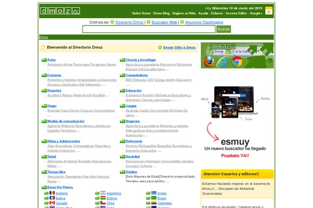Image resolution: width=313 pixels, height=208 pixels.
Task: Click the Dmoz breadcrumb link
Action: tap(43, 37)
